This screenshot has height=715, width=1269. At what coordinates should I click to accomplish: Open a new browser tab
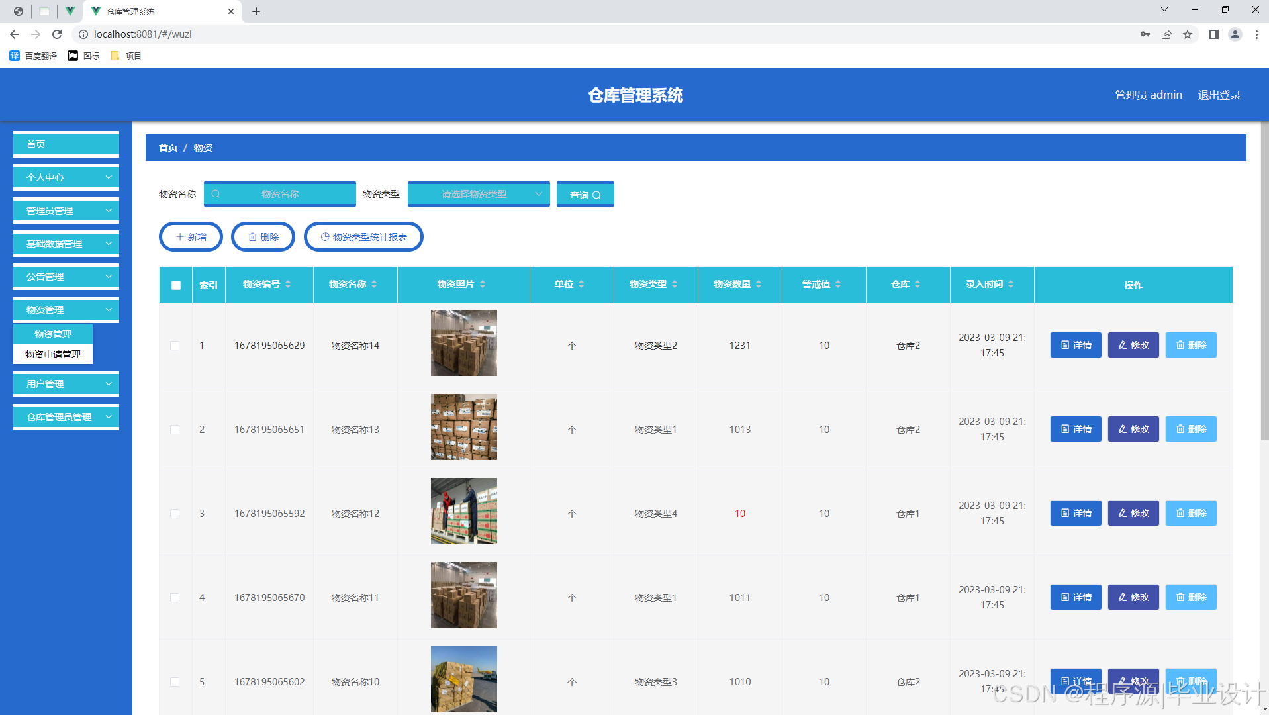[256, 11]
